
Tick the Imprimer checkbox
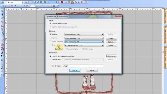[x=50, y=38]
